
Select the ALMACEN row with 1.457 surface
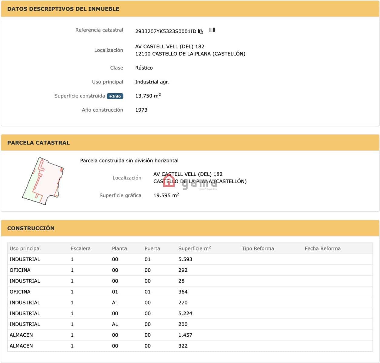190,335
